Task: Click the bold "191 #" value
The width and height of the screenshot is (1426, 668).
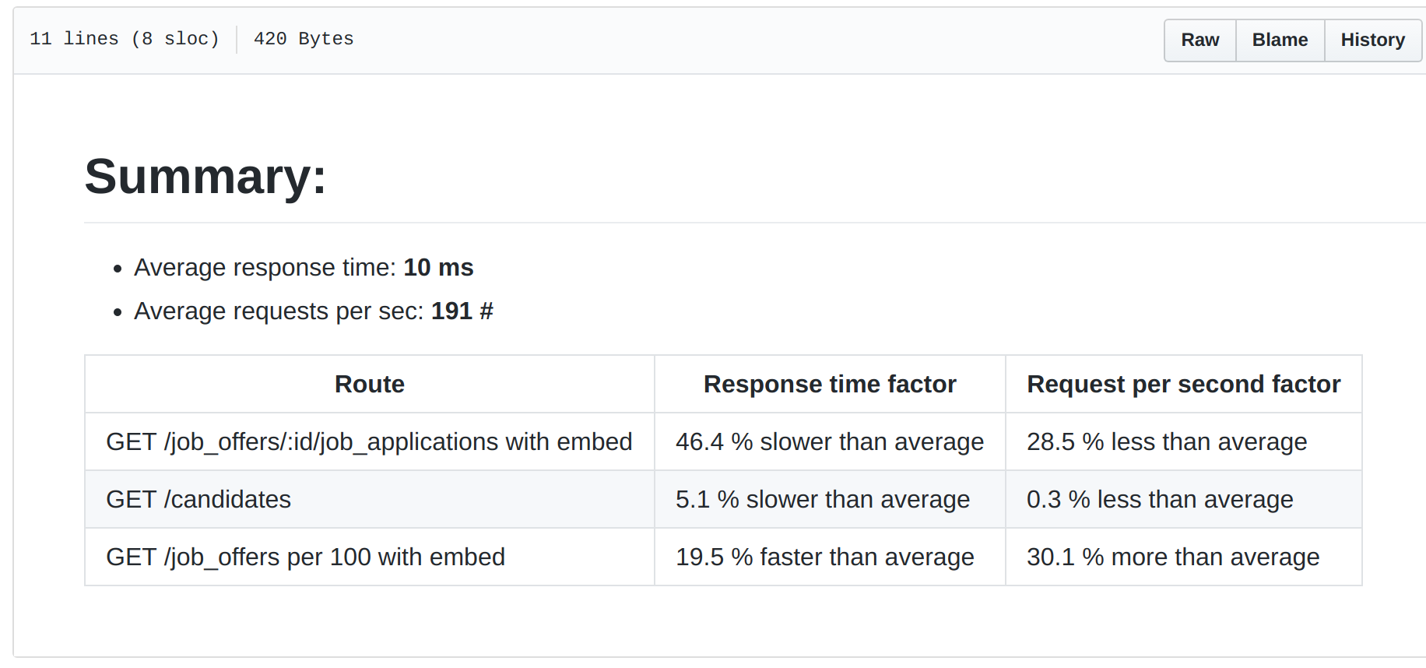Action: [x=462, y=311]
